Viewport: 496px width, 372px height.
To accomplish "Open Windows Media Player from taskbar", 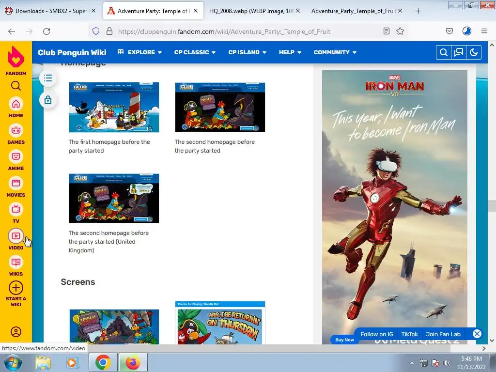I will (x=72, y=362).
